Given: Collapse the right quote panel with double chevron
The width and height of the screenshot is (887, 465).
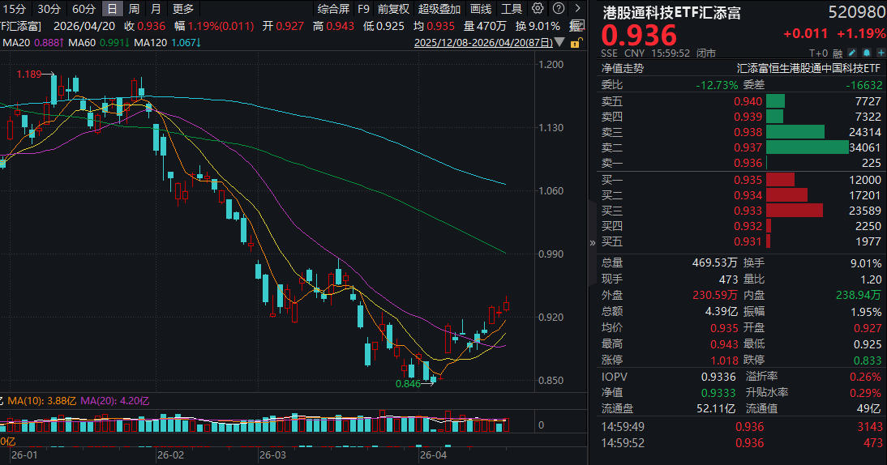Looking at the screenshot, I should click(592, 243).
